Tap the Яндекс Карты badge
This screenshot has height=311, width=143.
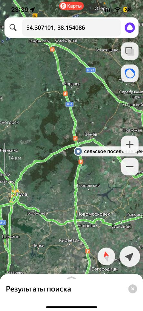click(x=71, y=6)
